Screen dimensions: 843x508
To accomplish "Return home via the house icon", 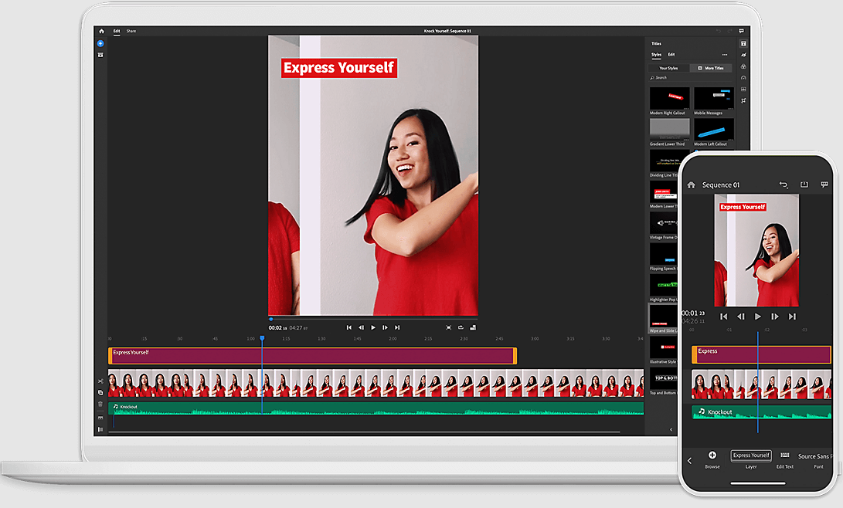I will (100, 31).
